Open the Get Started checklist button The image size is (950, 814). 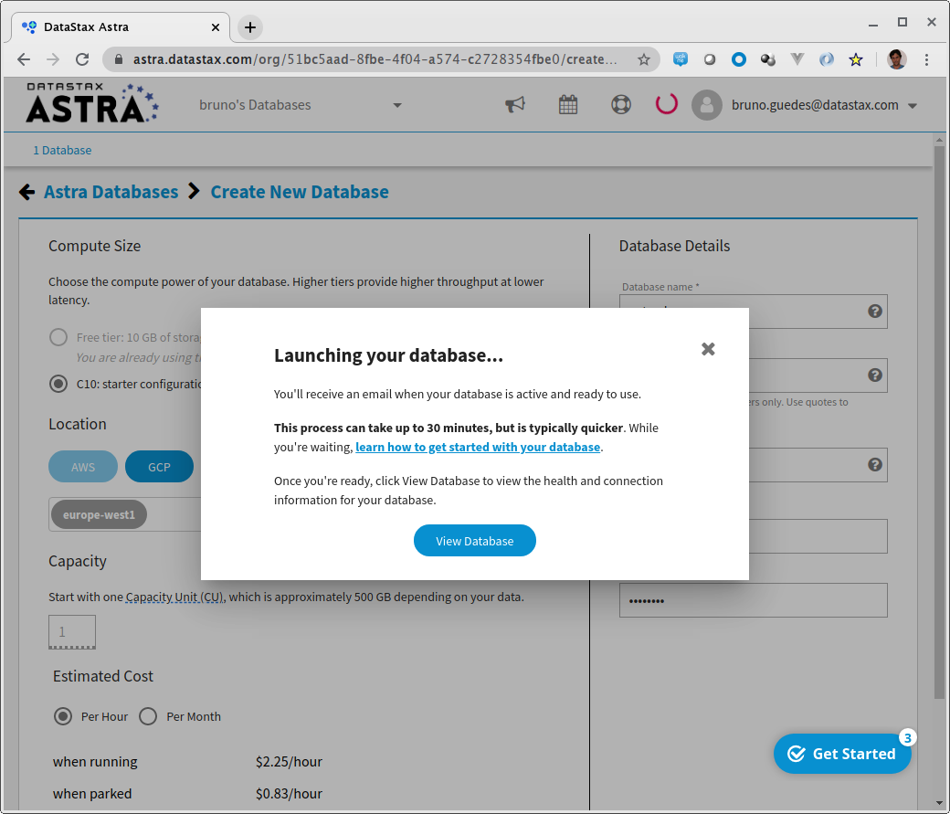[842, 754]
